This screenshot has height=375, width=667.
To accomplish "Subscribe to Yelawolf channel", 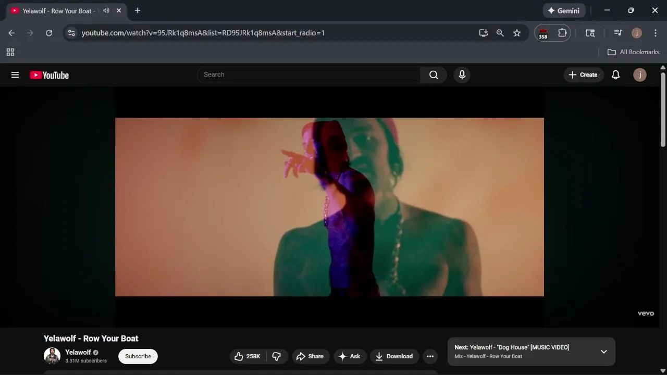I will click(x=138, y=356).
